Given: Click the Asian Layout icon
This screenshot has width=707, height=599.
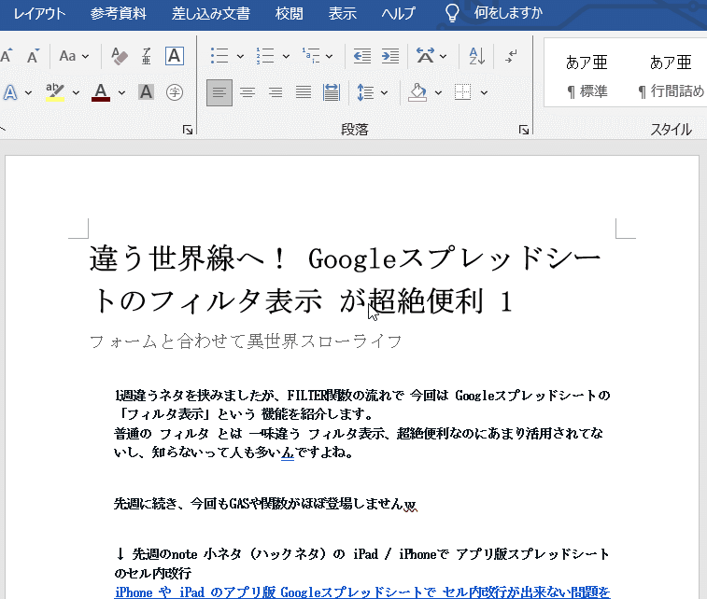Looking at the screenshot, I should 425,56.
